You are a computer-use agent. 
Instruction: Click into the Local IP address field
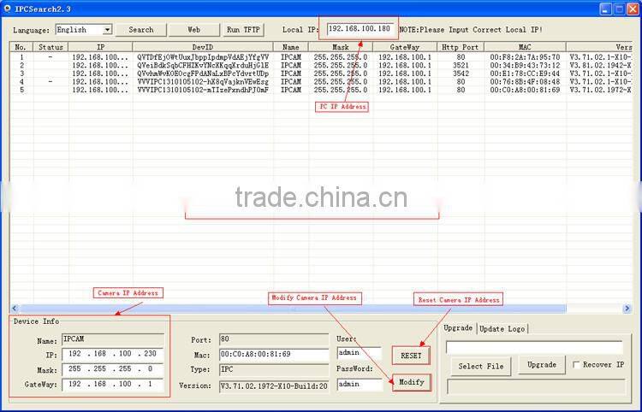click(358, 29)
